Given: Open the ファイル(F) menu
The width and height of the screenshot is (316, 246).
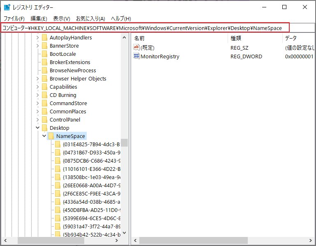Looking at the screenshot, I should pyautogui.click(x=14, y=19).
